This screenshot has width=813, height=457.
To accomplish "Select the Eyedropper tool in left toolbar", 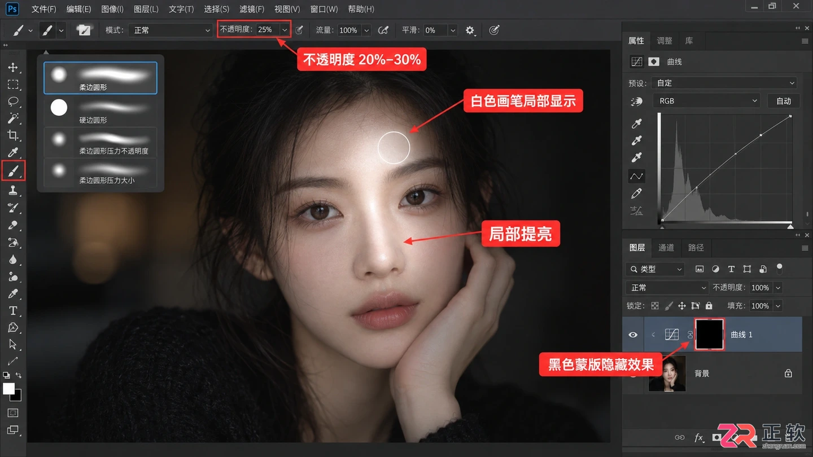I will click(13, 152).
